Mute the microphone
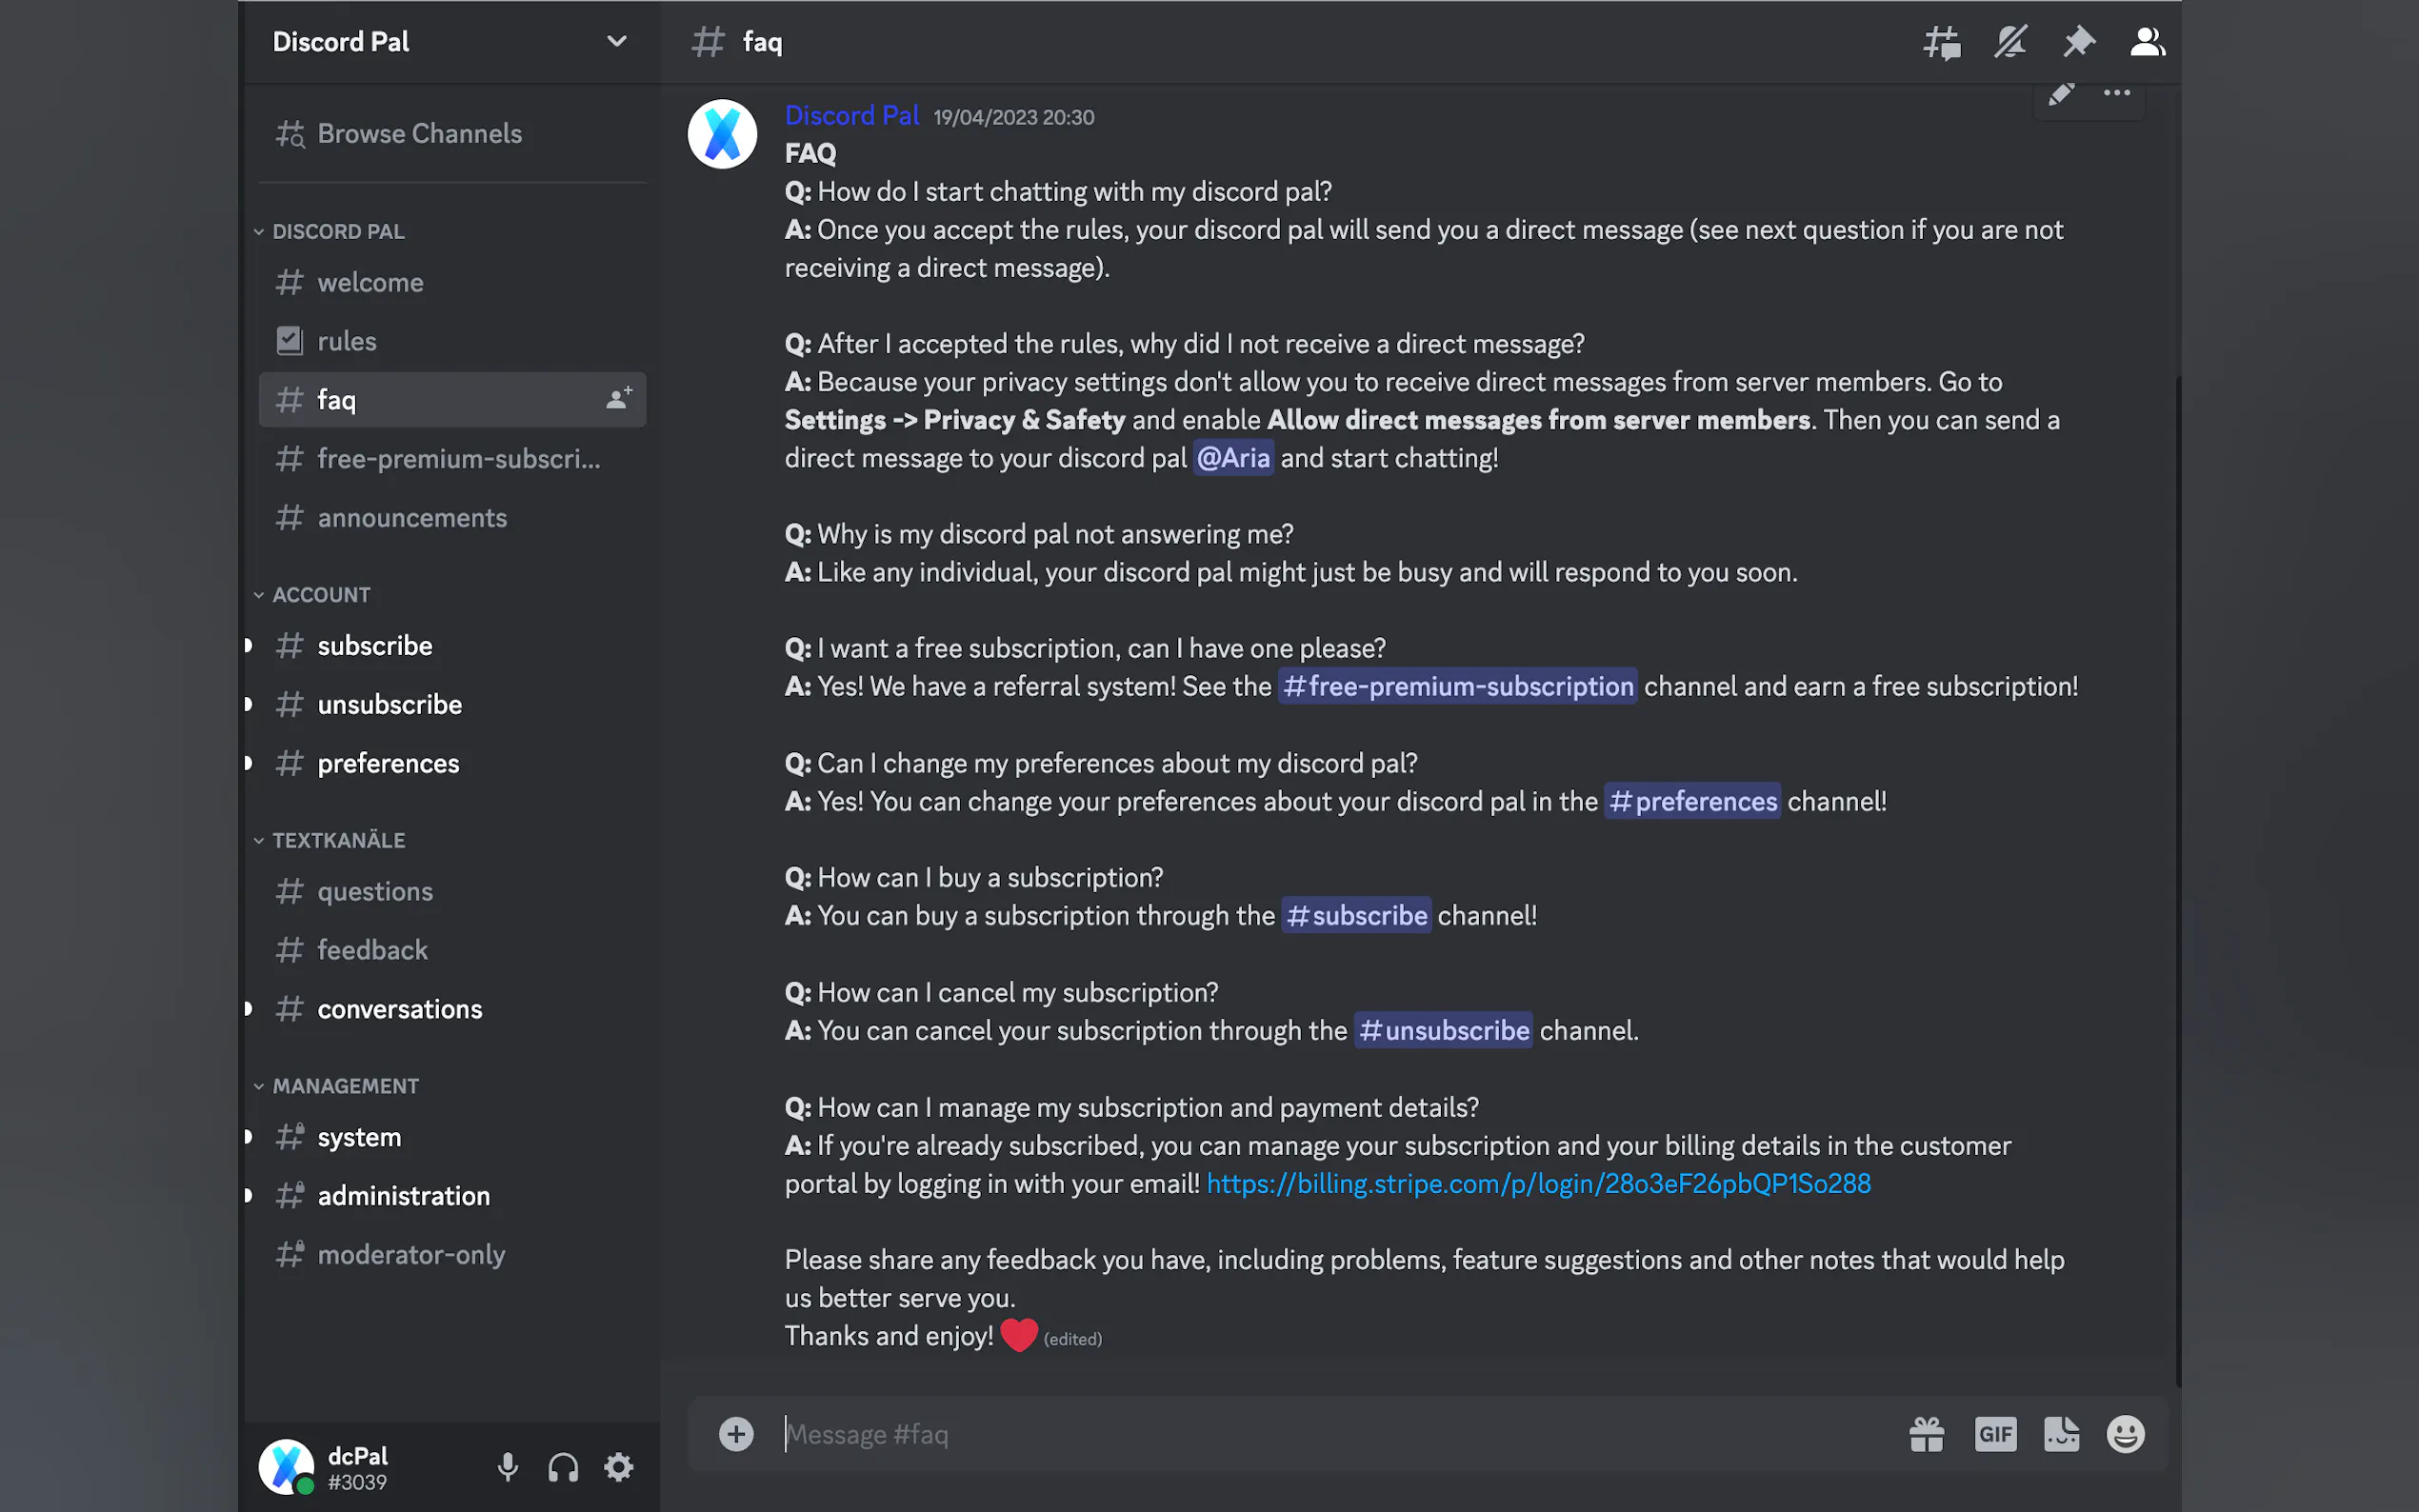This screenshot has width=2419, height=1512. [x=508, y=1467]
